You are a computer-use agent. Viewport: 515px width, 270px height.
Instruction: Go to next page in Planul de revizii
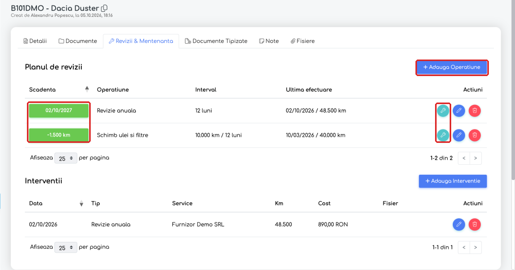coord(476,158)
